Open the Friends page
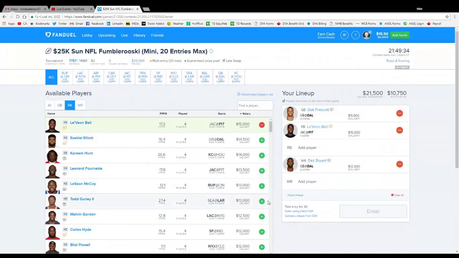The image size is (459, 258). click(157, 35)
